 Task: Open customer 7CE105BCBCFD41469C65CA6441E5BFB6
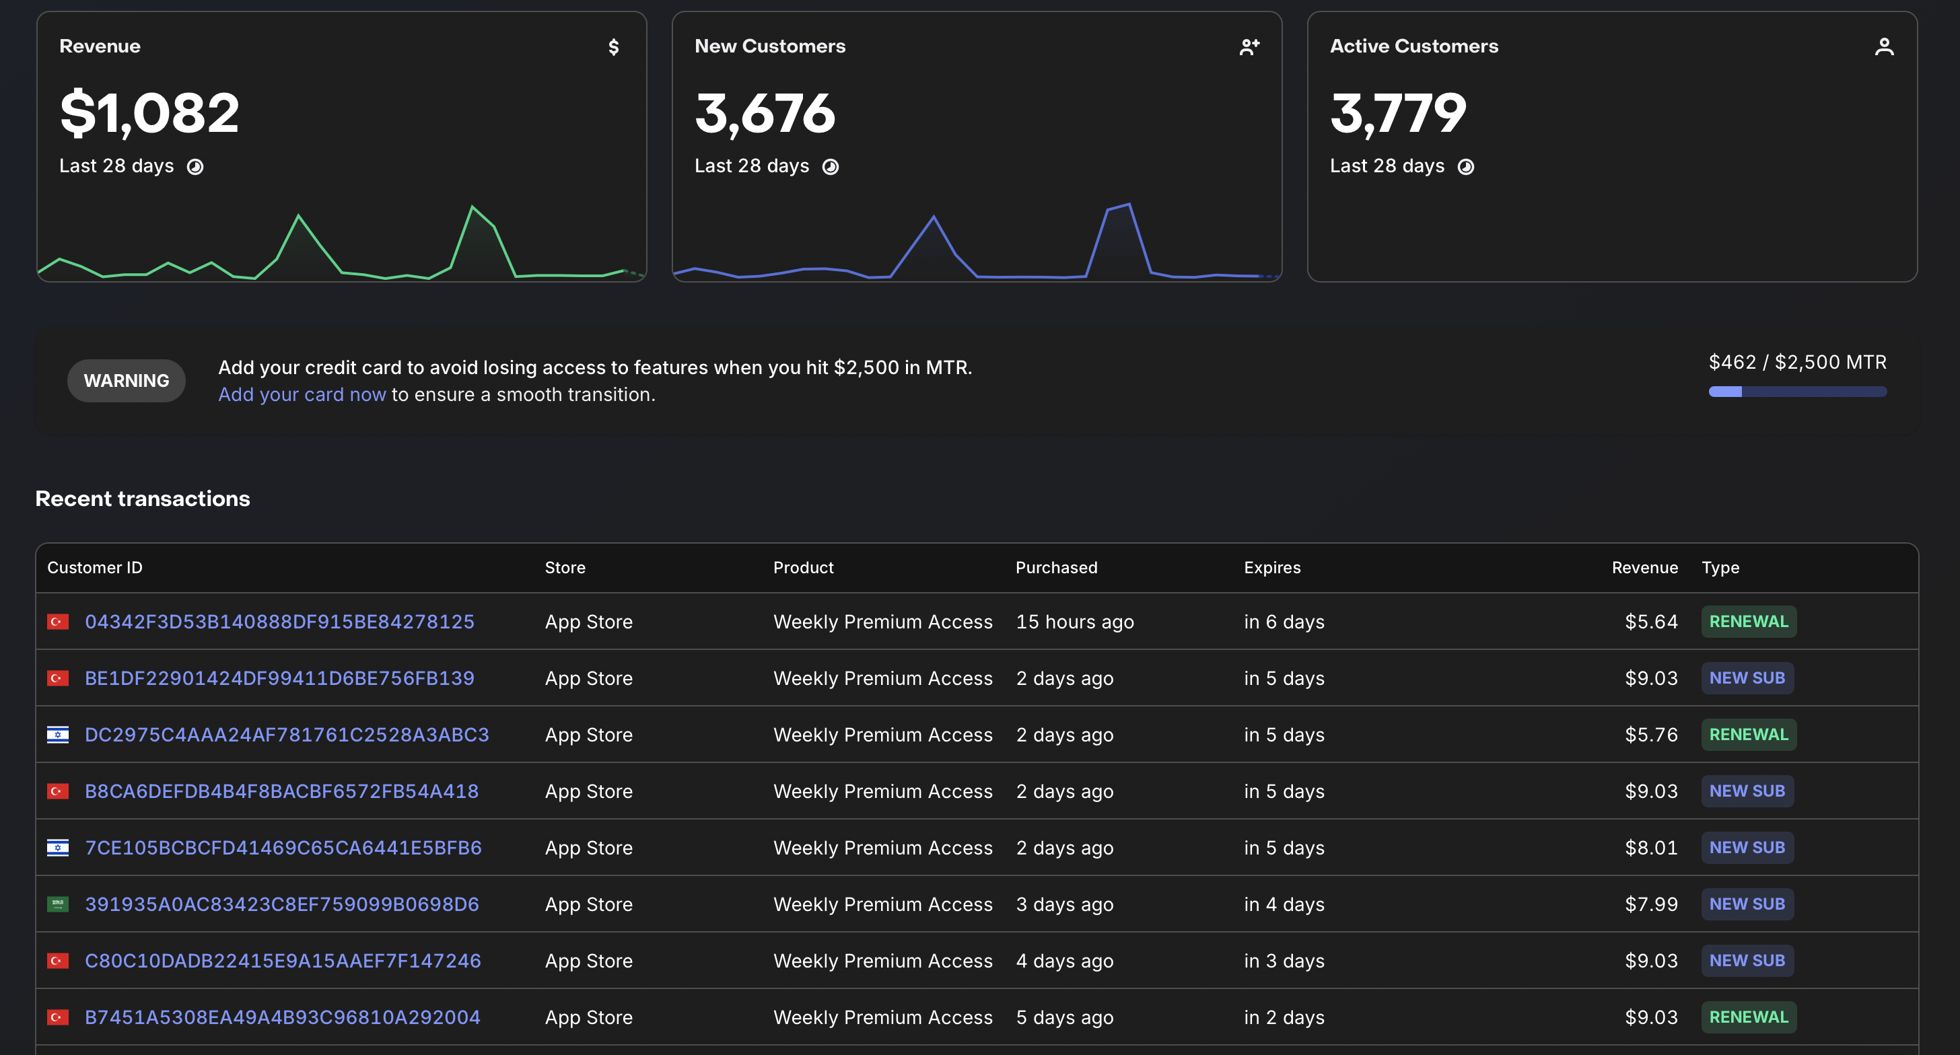283,848
